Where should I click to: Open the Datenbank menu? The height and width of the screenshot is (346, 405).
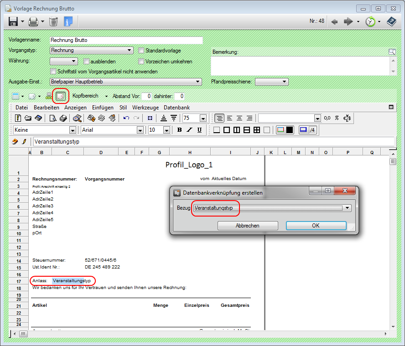coord(177,108)
